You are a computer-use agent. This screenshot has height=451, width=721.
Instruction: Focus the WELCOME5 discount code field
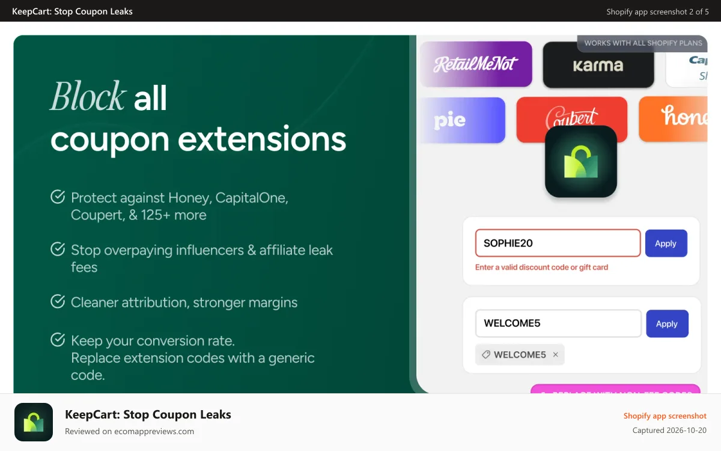point(558,324)
